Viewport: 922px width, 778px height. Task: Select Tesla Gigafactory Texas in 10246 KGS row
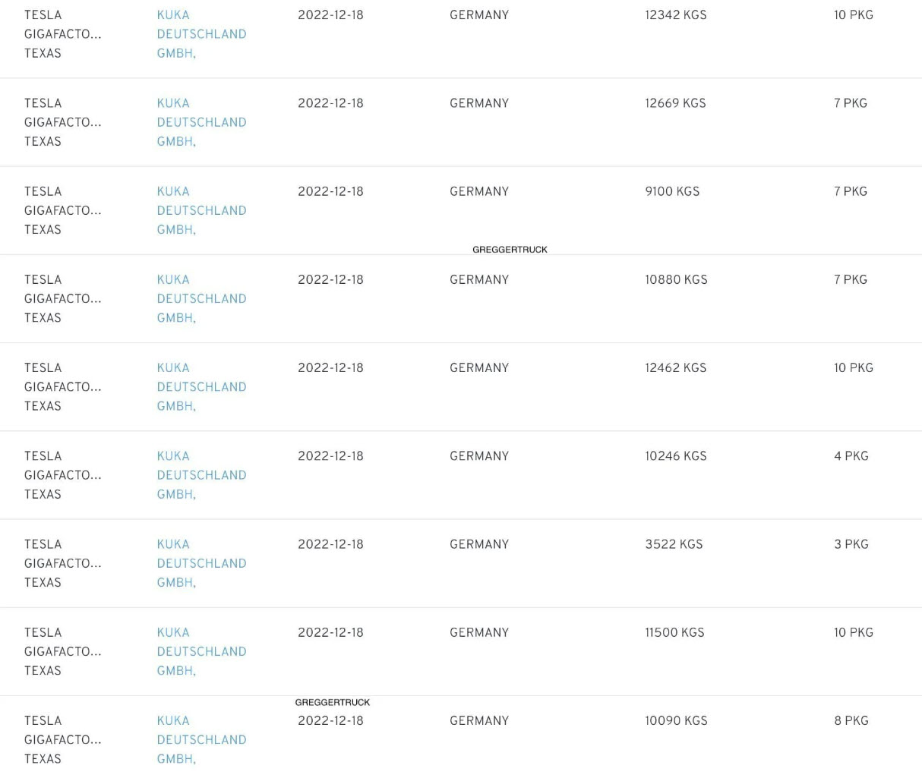(62, 475)
